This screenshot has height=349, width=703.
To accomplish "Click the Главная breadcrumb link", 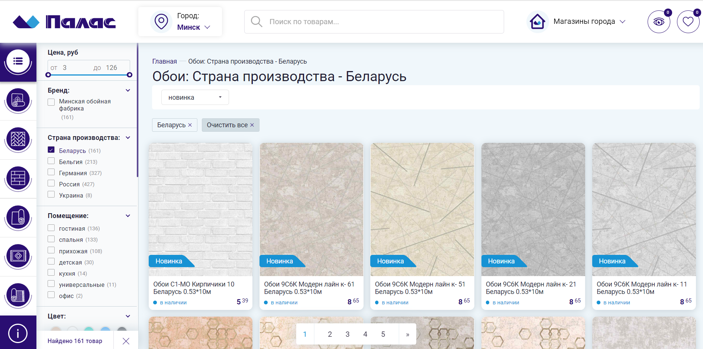I will click(x=164, y=61).
